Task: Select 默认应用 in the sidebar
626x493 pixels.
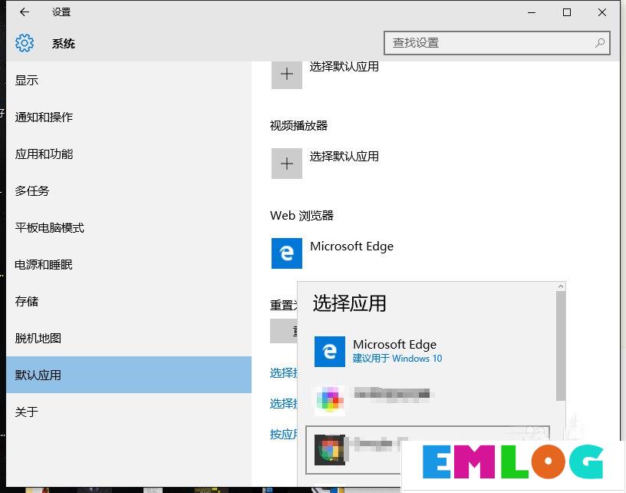Action: coord(129,375)
